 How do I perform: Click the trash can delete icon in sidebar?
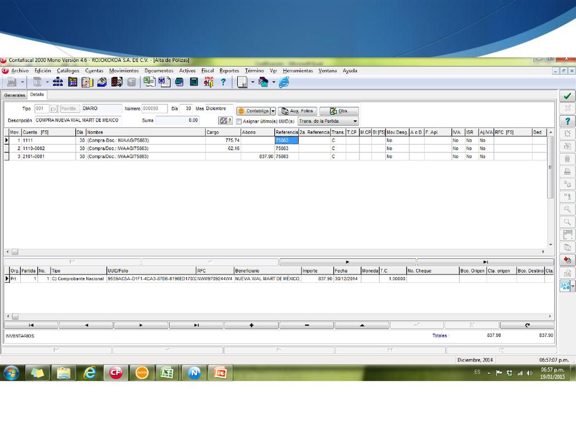pos(567,159)
